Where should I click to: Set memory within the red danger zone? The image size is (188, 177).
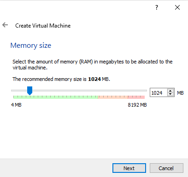tap(136, 97)
